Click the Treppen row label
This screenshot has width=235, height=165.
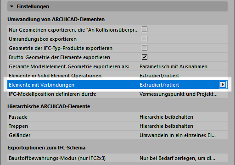(18, 126)
